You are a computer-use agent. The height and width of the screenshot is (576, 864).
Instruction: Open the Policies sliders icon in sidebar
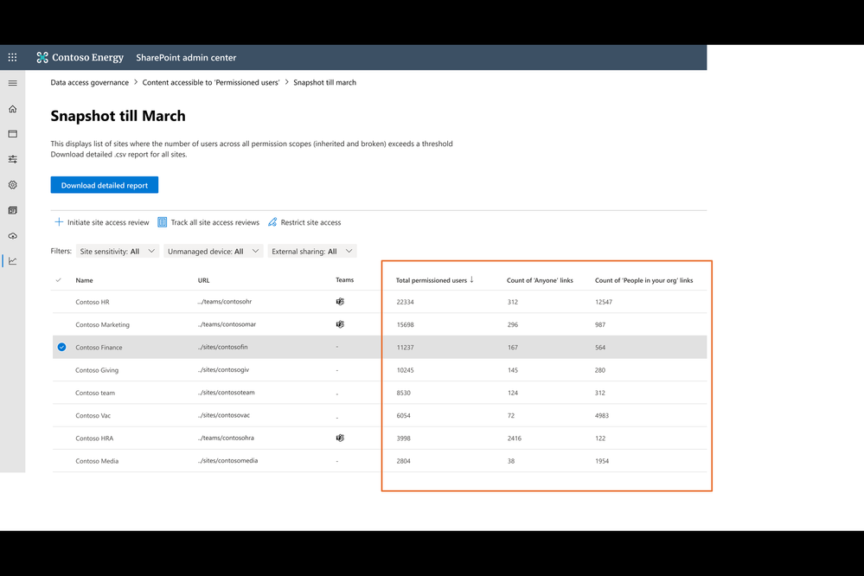(13, 159)
